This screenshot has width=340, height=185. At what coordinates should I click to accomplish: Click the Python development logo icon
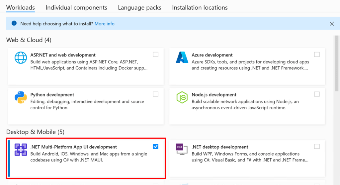(x=21, y=98)
